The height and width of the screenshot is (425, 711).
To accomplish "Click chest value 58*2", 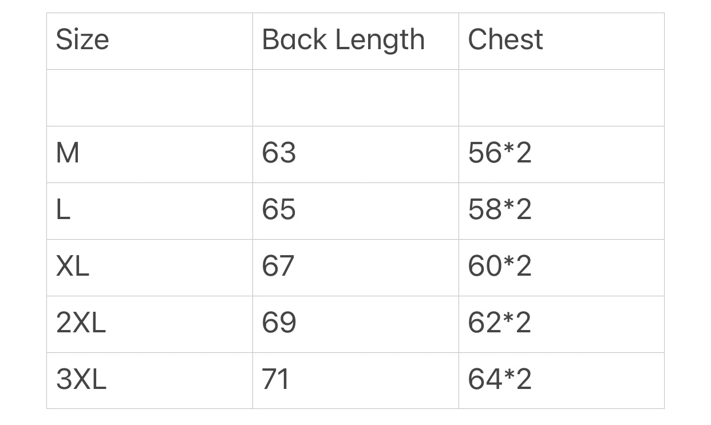I will pyautogui.click(x=500, y=210).
